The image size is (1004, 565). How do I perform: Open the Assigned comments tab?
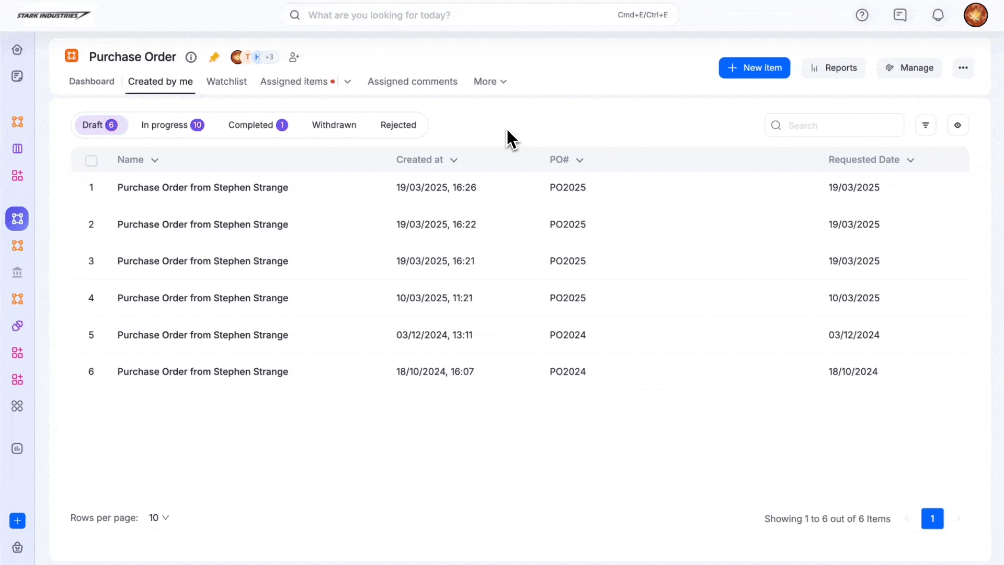point(413,82)
